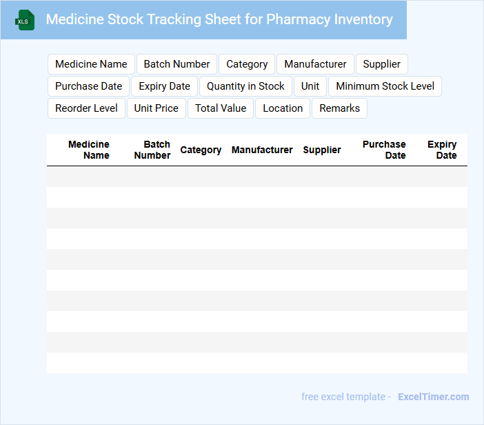The width and height of the screenshot is (484, 425).
Task: Select the Total Value tag
Action: 221,108
